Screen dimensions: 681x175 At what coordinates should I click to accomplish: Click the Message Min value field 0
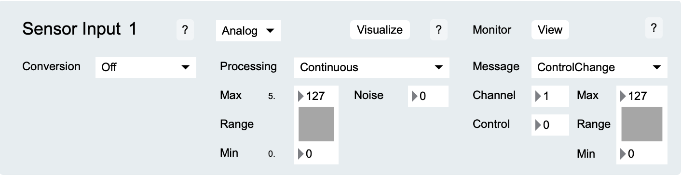(641, 154)
